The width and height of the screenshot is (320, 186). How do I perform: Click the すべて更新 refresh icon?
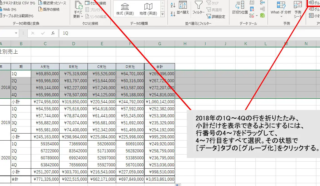pos(79,6)
